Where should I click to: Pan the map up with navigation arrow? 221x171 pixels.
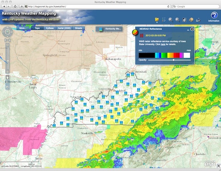[7, 28]
